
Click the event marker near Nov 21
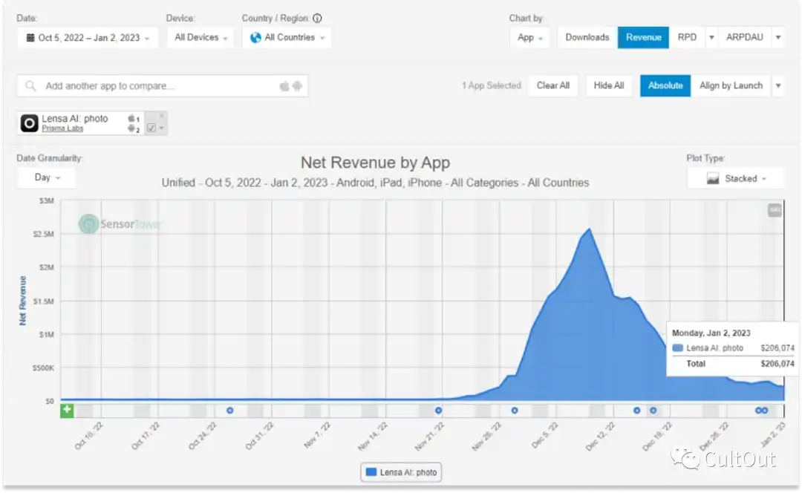click(x=438, y=410)
